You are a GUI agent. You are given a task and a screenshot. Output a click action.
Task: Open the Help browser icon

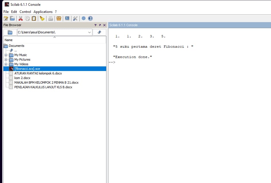[90, 18]
